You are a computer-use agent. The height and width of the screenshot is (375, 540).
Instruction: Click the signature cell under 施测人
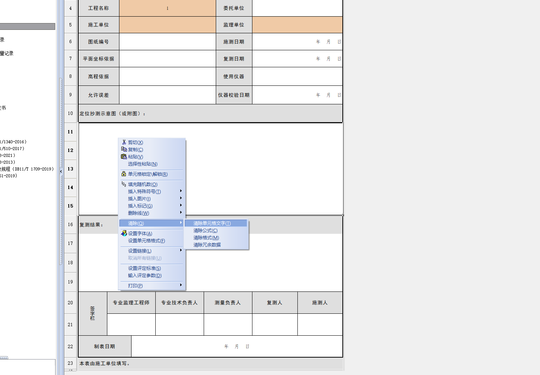click(x=320, y=324)
